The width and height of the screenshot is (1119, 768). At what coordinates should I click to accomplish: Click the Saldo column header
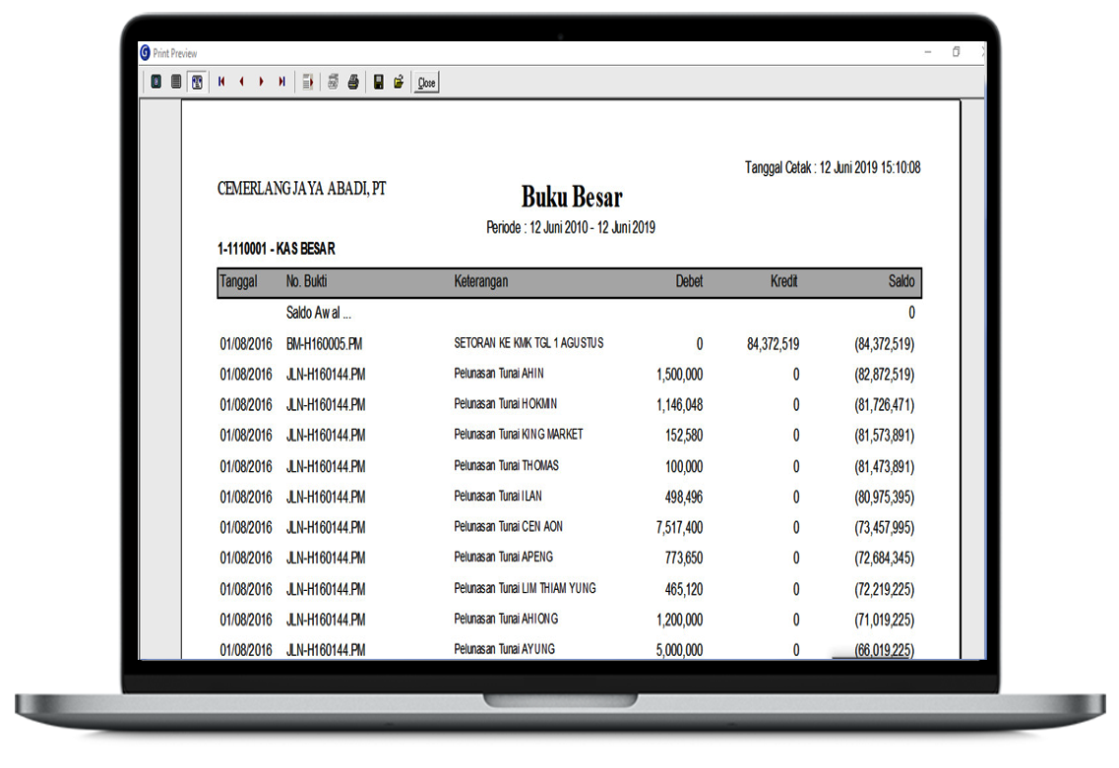[x=901, y=281]
